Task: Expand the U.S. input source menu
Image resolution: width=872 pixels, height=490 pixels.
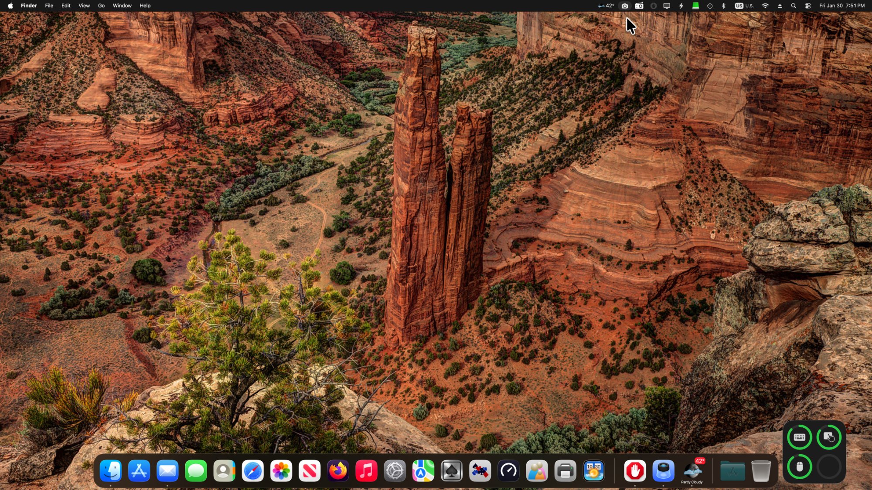Action: click(744, 6)
